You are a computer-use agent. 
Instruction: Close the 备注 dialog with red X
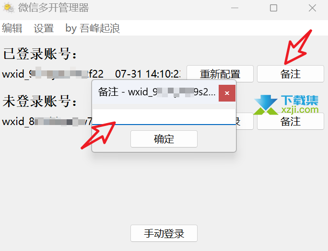pyautogui.click(x=227, y=93)
